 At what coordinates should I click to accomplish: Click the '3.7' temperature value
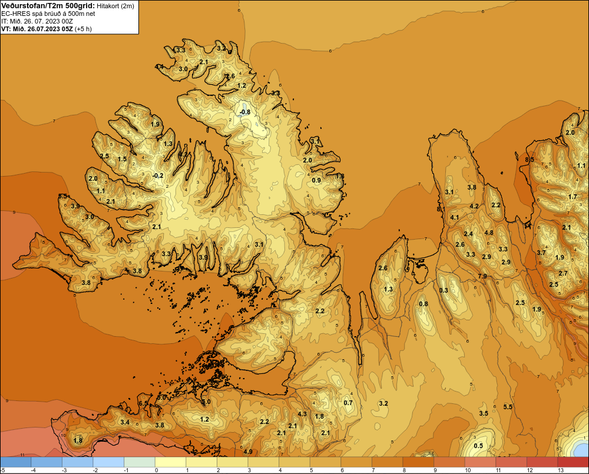[x=541, y=253]
